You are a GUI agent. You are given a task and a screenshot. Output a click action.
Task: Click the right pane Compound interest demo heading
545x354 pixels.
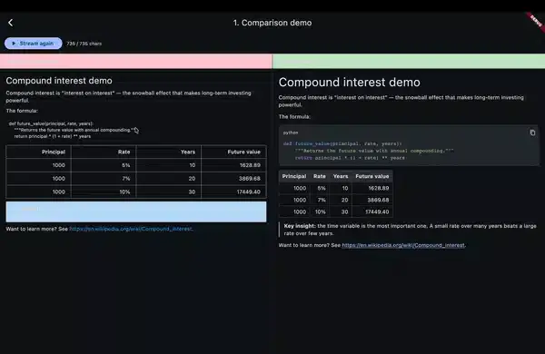(350, 83)
